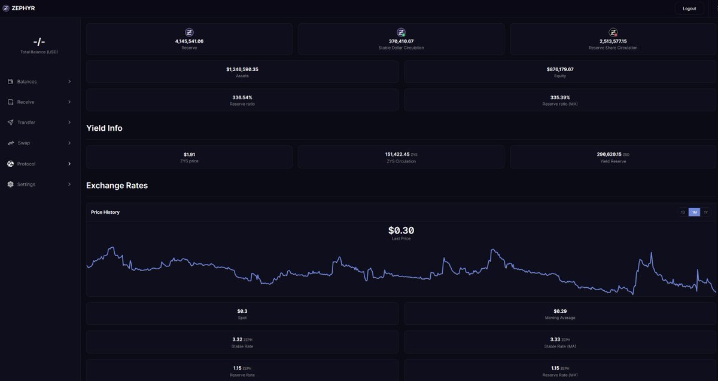Click the $0.3 Spot value

[242, 311]
